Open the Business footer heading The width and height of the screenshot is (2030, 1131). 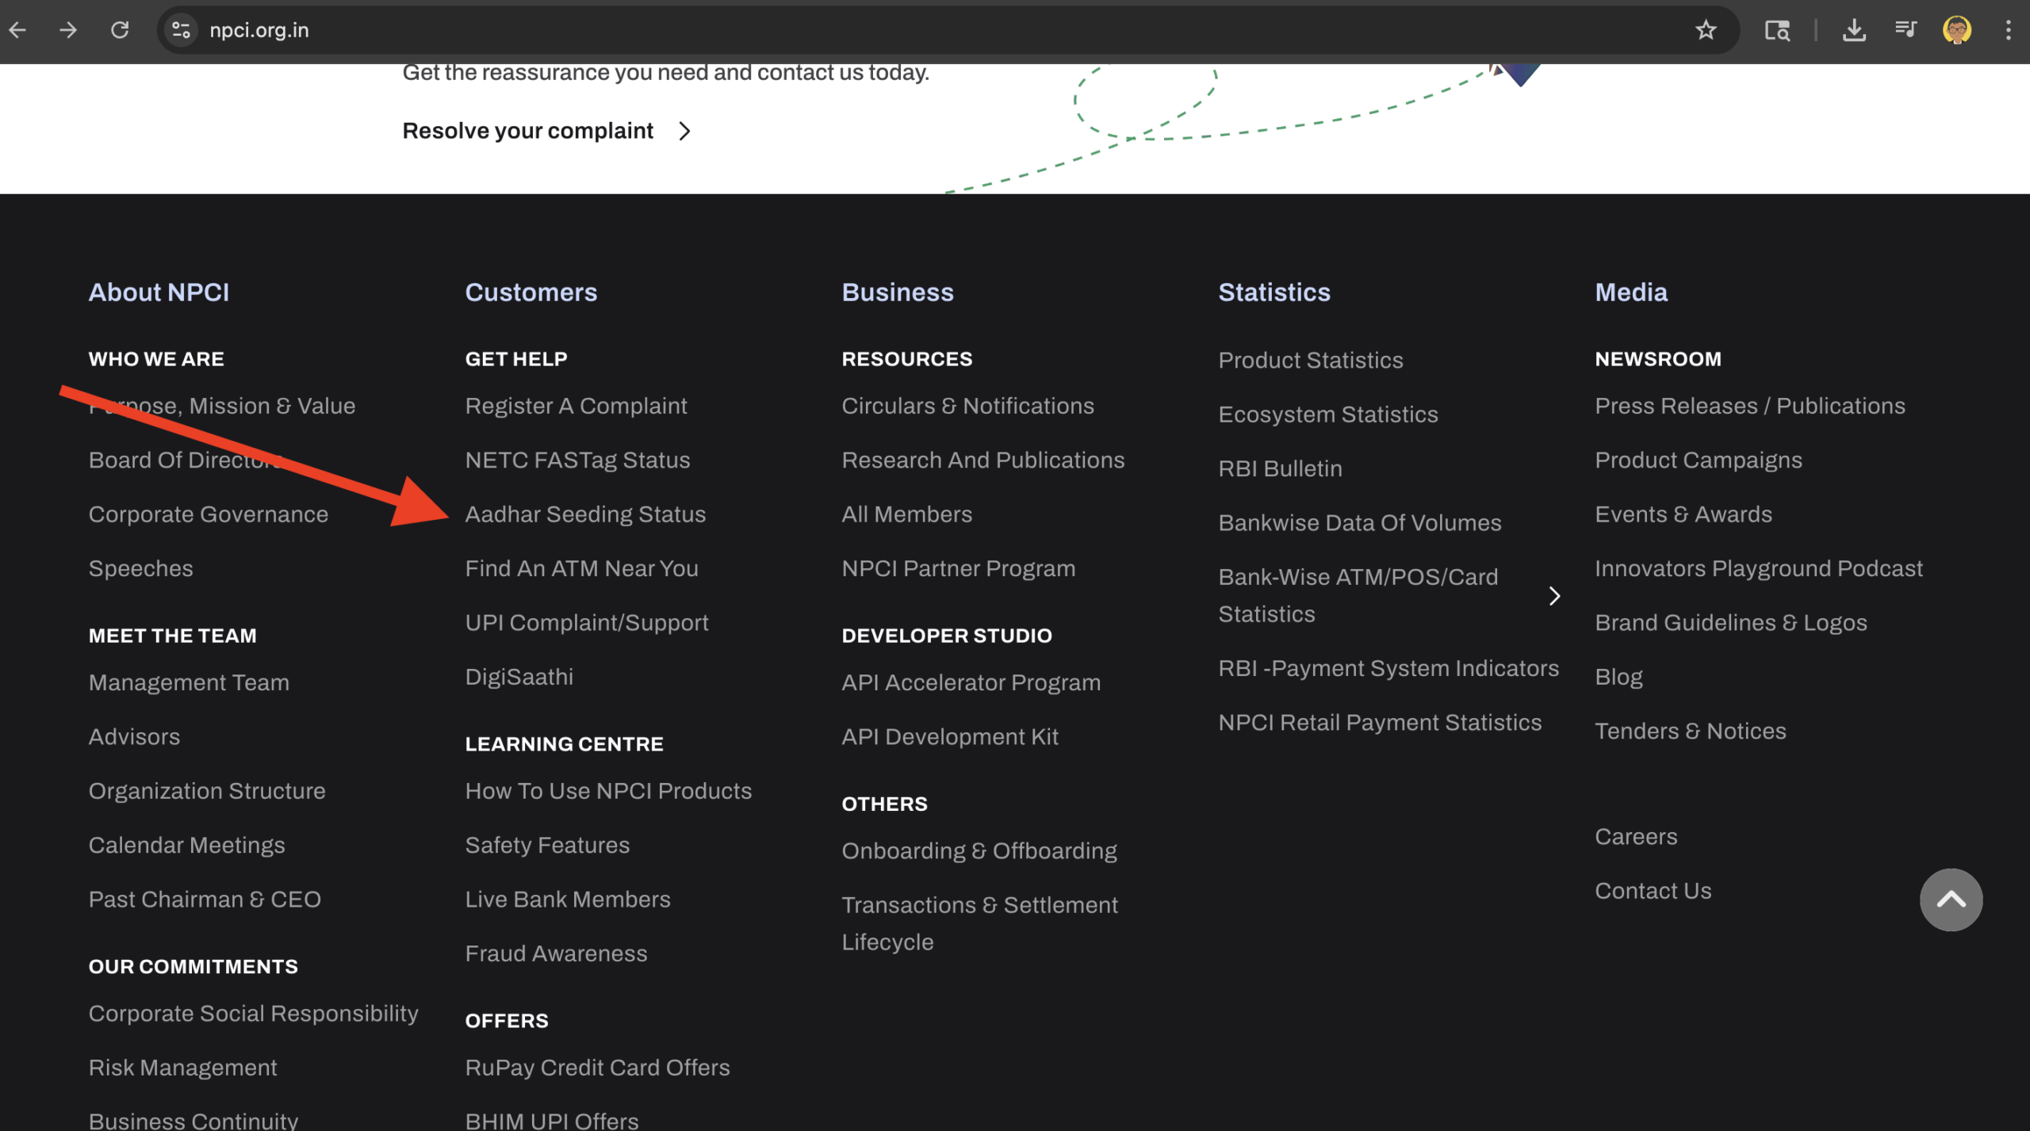898,292
